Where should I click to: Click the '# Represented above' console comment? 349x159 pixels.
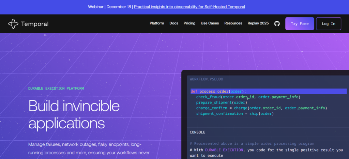pos(252,144)
